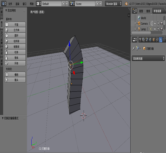Image resolution: width=166 pixels, height=153 pixels.
Task: Open the Constraints chain-link tab
Action: [157, 40]
